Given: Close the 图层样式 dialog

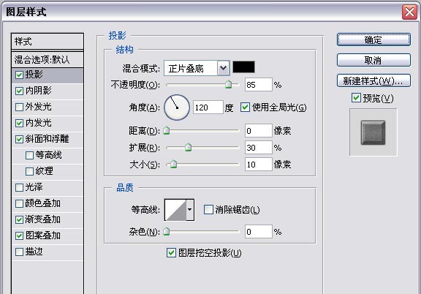Looking at the screenshot, I should pyautogui.click(x=409, y=12).
